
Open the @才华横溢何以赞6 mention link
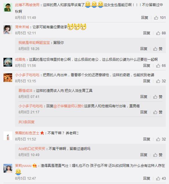pos(68,106)
